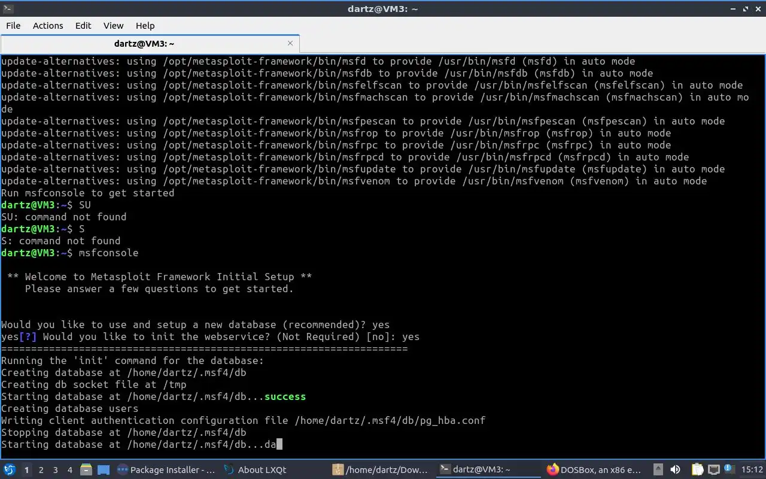Focus the dartz@VM3: ~ taskbar entry
Image resolution: width=766 pixels, height=479 pixels.
point(488,470)
